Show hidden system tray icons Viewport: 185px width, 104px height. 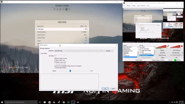tap(170, 102)
